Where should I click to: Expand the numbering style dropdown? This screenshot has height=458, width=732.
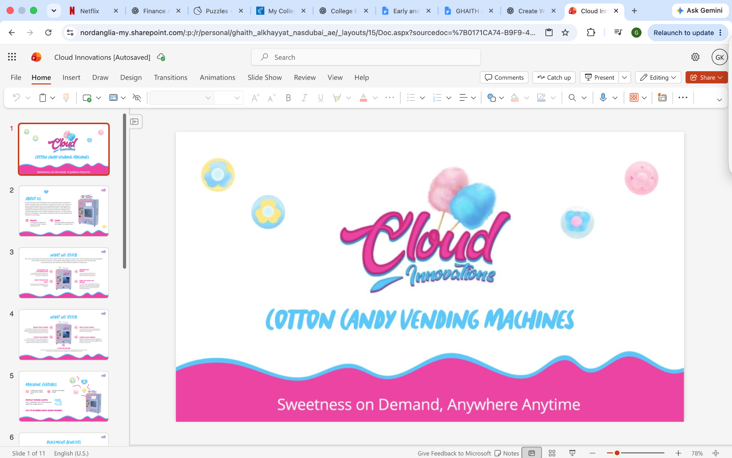pos(449,98)
